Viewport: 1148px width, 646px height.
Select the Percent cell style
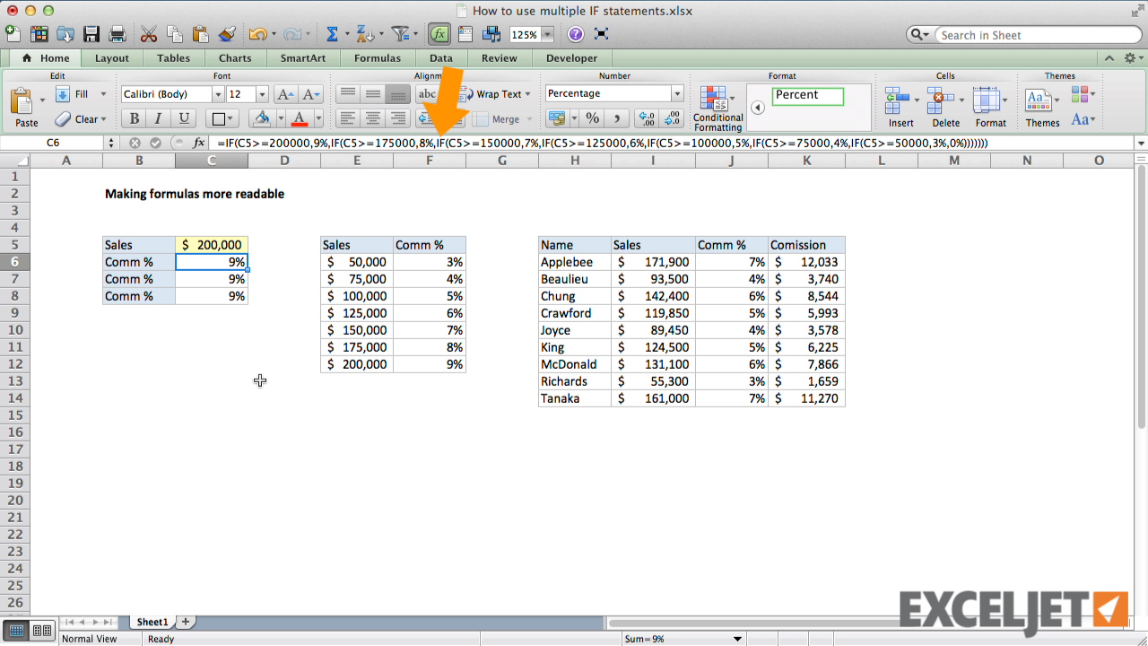(x=807, y=95)
